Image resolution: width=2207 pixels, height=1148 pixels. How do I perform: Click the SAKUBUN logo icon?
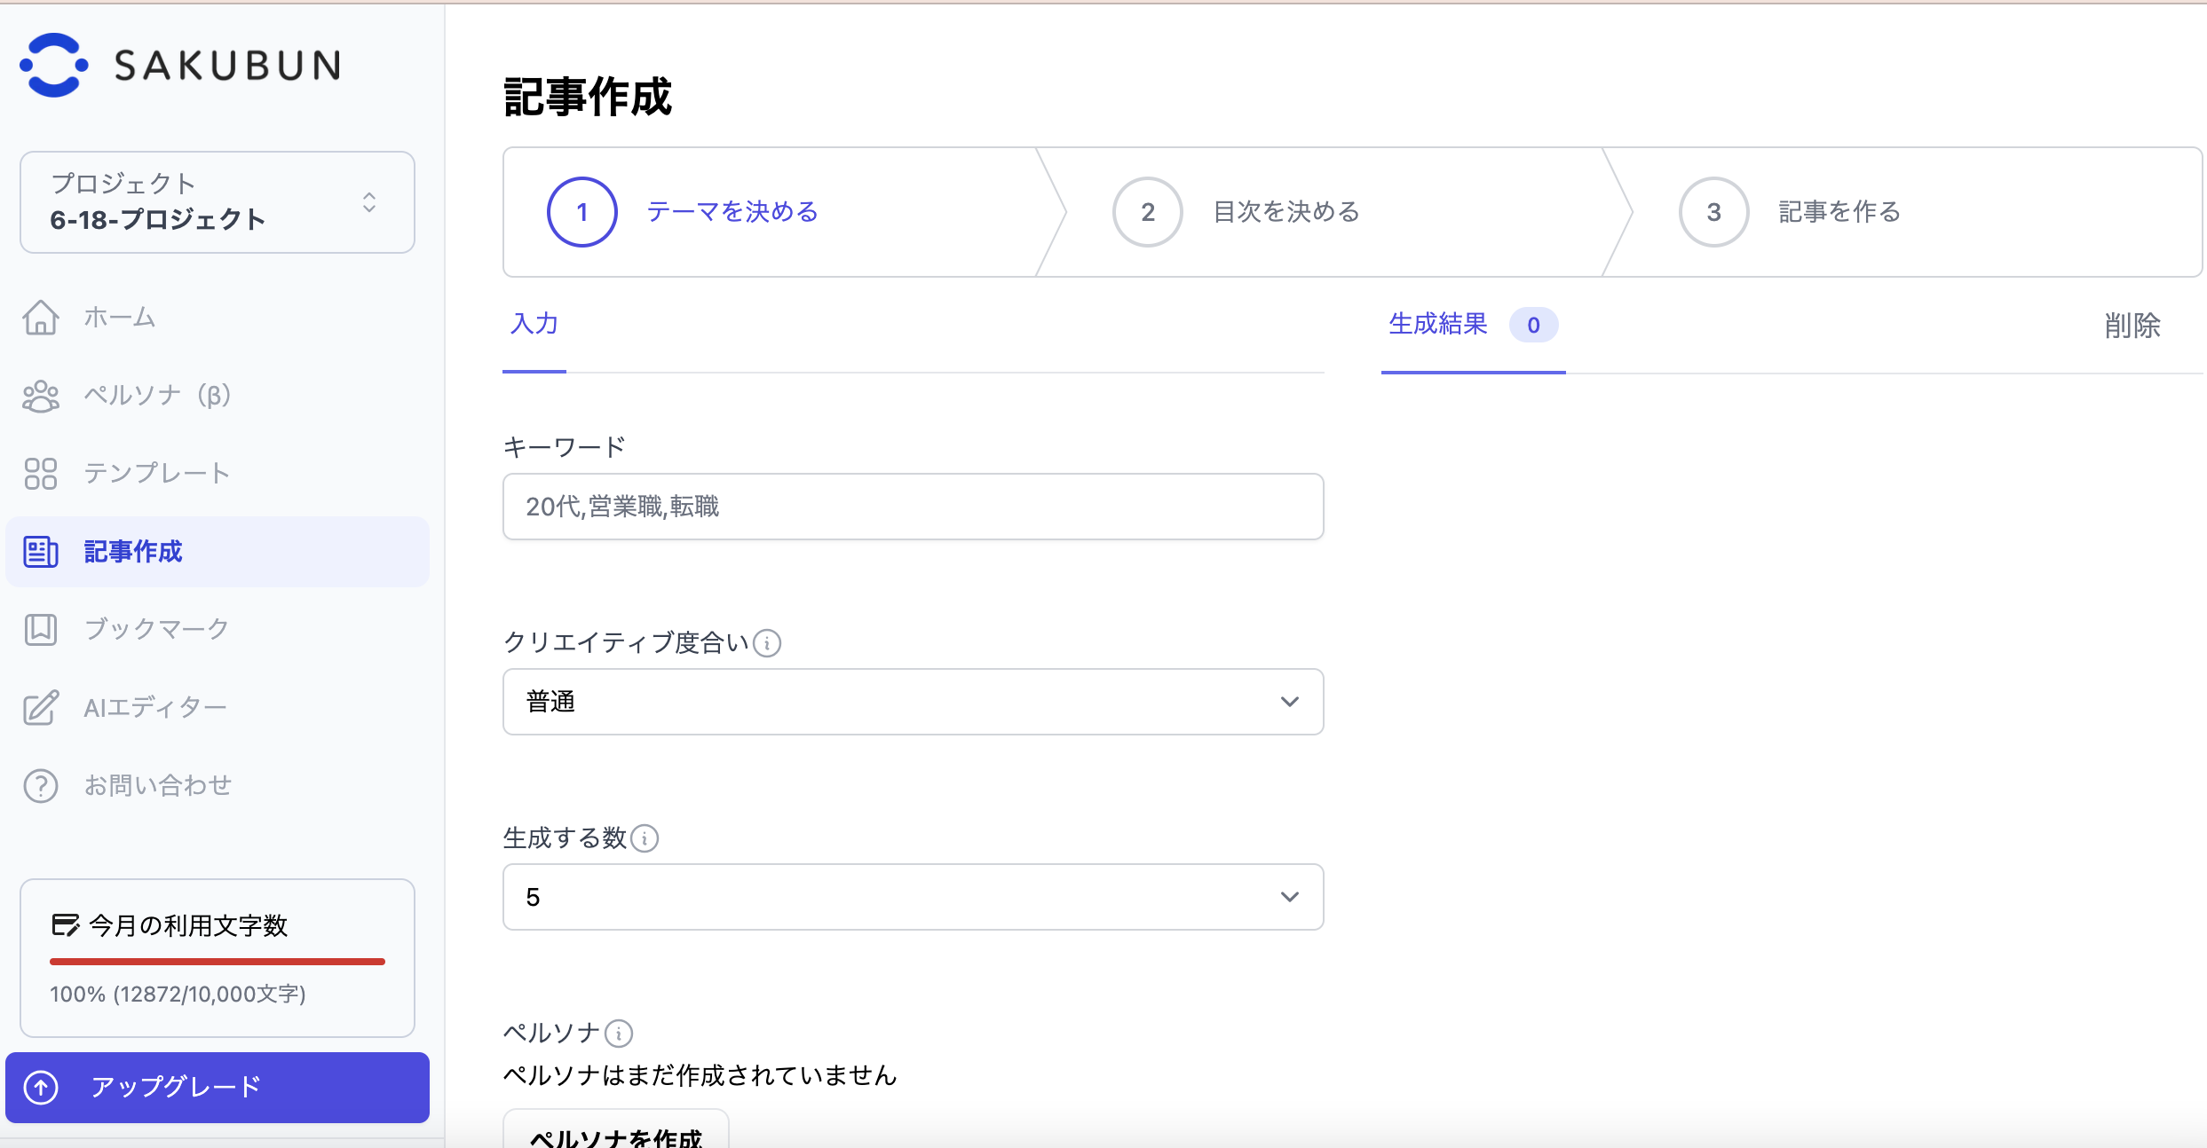pos(54,65)
